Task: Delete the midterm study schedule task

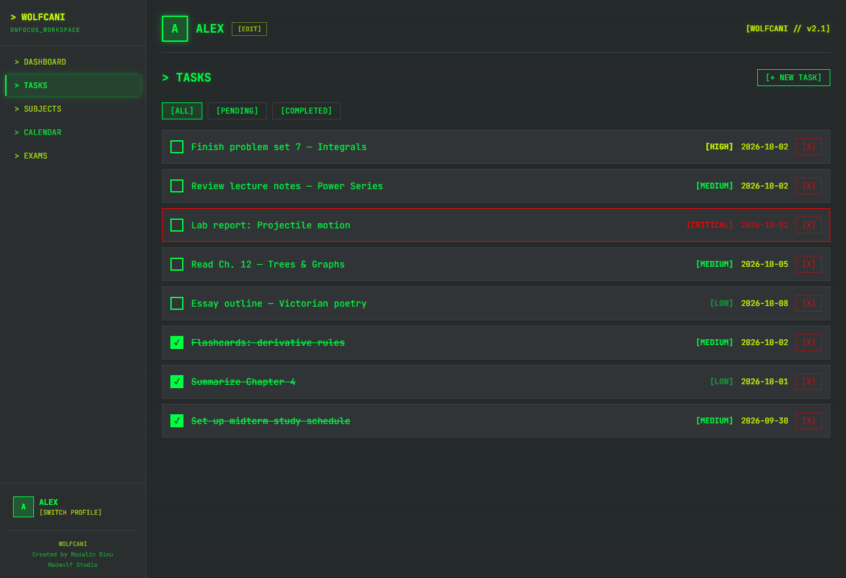Action: (809, 421)
